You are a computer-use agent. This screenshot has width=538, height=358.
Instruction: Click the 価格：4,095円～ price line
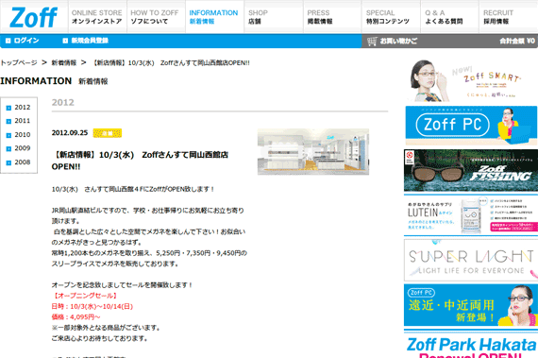[76, 316]
